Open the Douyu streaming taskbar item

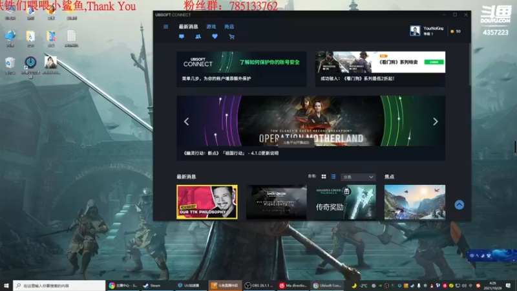(226, 285)
